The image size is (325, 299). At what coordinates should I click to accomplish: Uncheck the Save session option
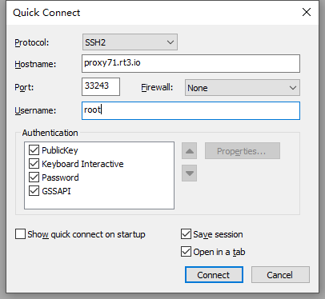[186, 234]
